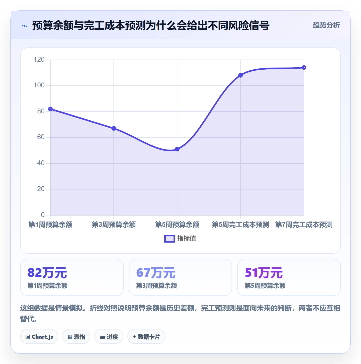Toggle the 指标值 legend swatch
Viewport: 361px width, 364px height.
pyautogui.click(x=170, y=239)
